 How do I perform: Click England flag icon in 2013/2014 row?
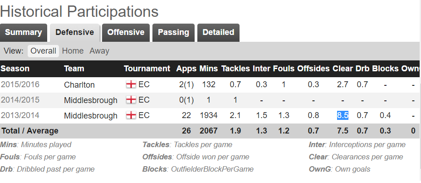coord(131,115)
